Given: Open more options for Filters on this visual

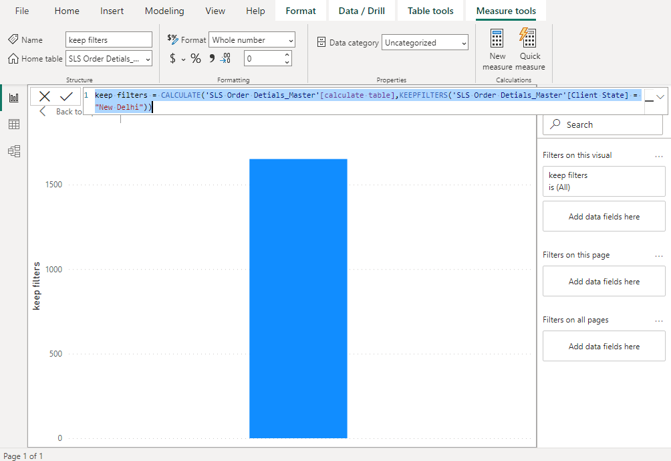Looking at the screenshot, I should [x=658, y=156].
